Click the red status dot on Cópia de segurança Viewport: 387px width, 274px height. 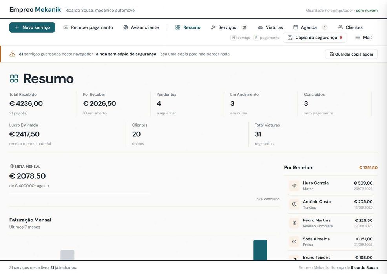341,38
